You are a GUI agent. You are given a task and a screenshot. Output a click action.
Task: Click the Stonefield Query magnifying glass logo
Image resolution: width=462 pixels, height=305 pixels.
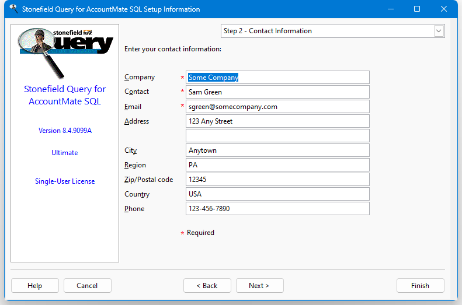coord(65,53)
